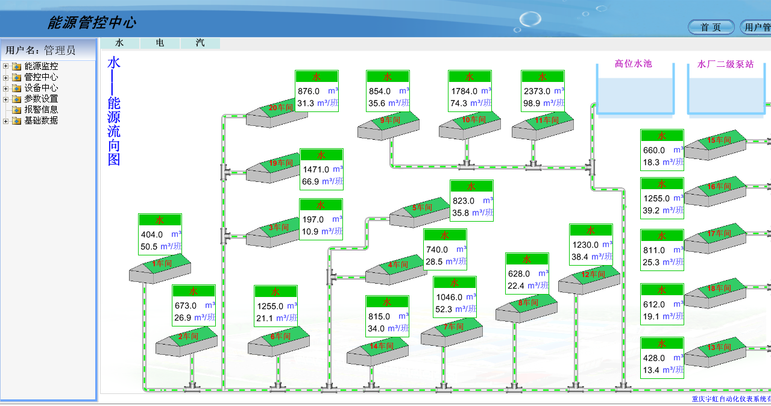Expand the 基础数据 tree node
This screenshot has width=771, height=406.
point(6,120)
